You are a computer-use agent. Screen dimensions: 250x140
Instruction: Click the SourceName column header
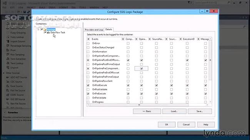pyautogui.click(x=158, y=39)
